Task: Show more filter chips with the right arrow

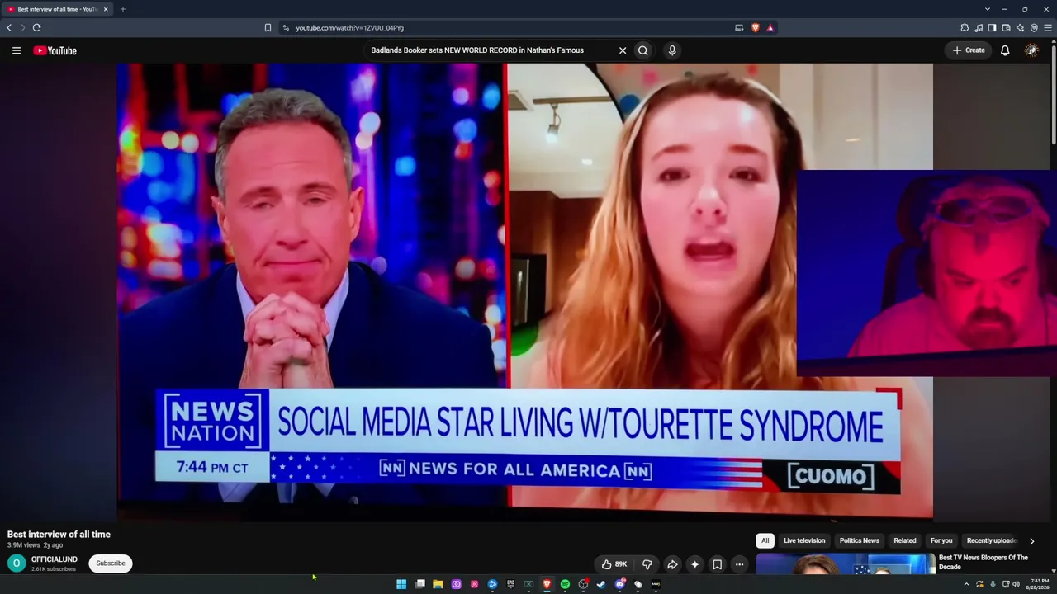Action: point(1031,541)
